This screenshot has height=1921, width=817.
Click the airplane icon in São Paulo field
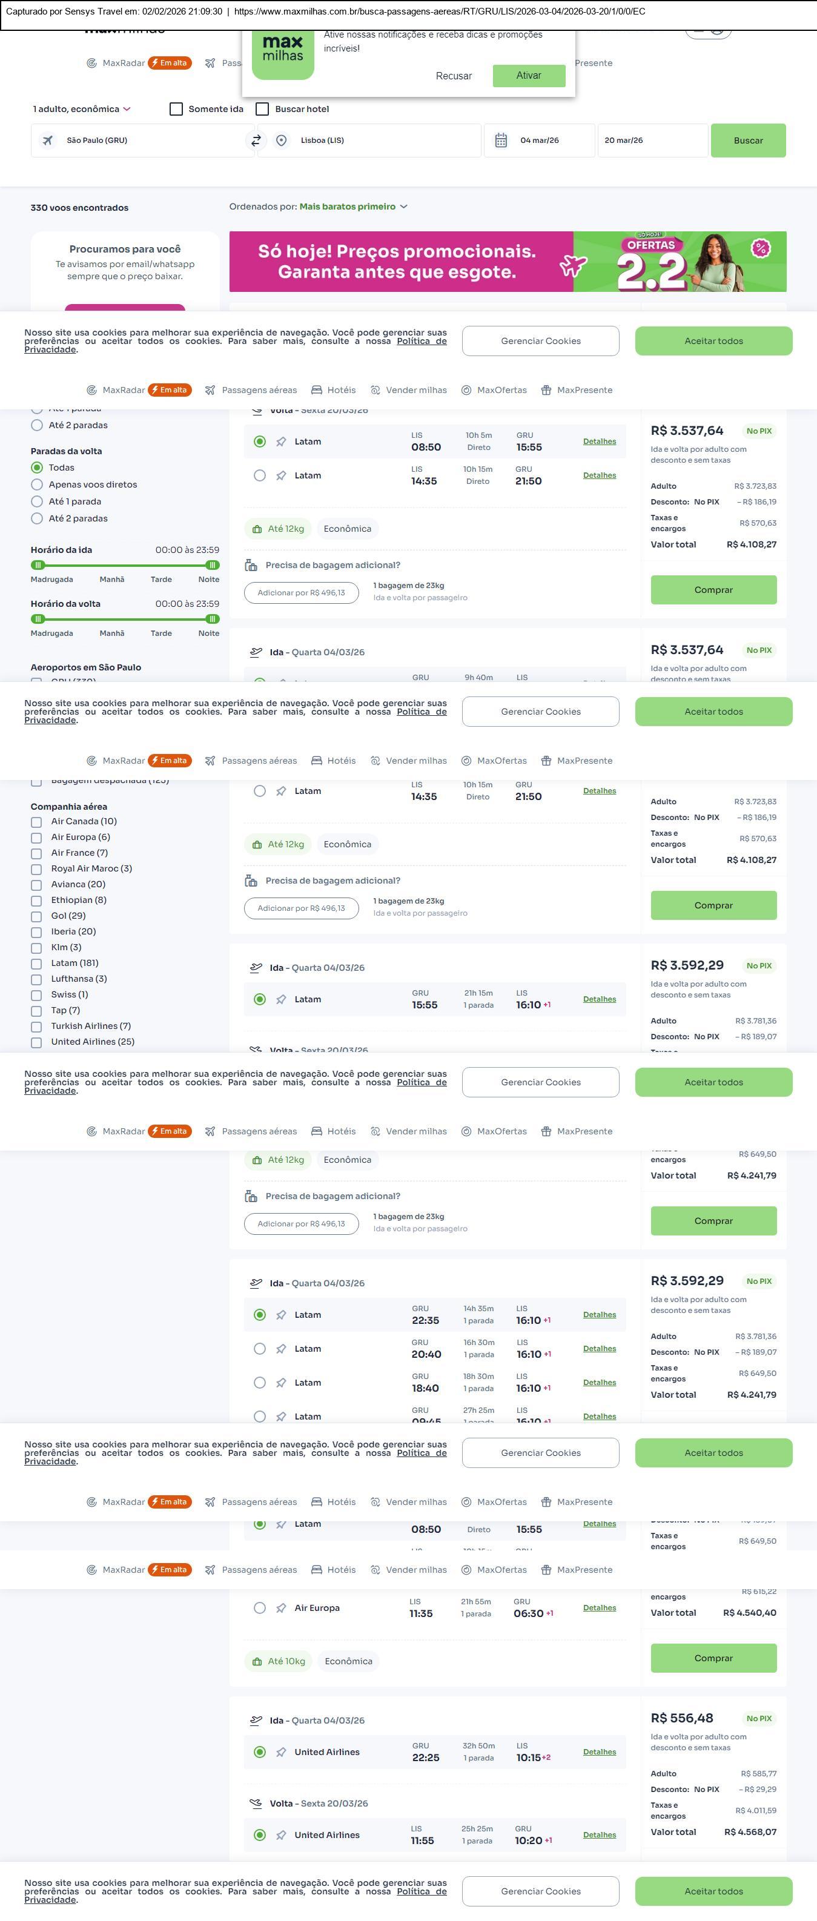click(48, 140)
